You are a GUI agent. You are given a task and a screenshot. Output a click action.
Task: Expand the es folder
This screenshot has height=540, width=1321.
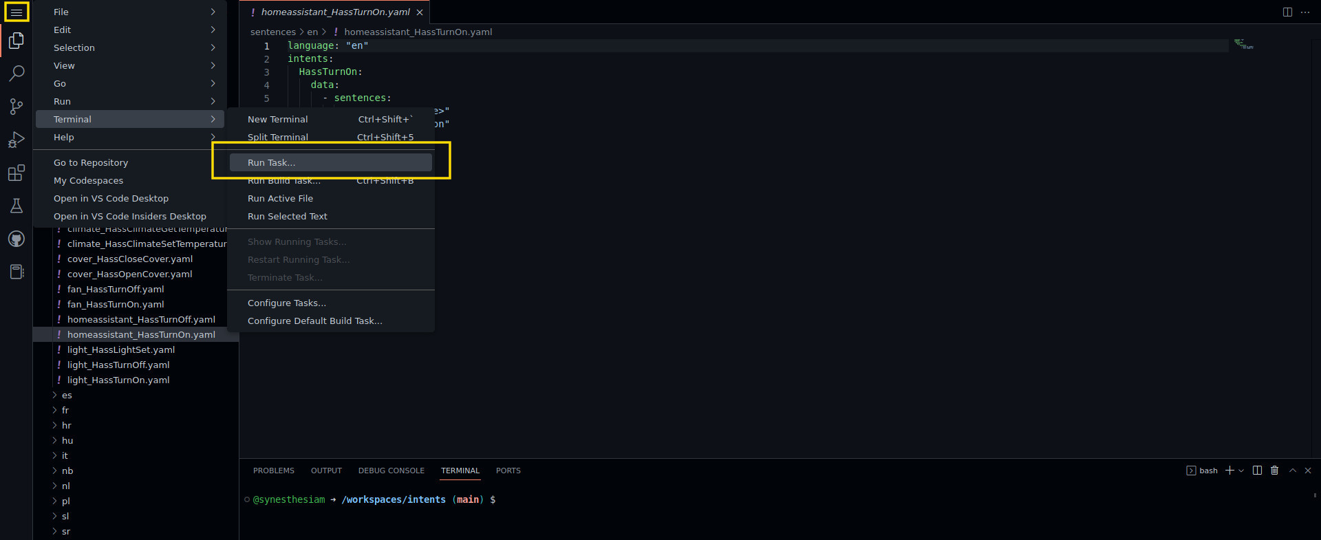[136, 395]
